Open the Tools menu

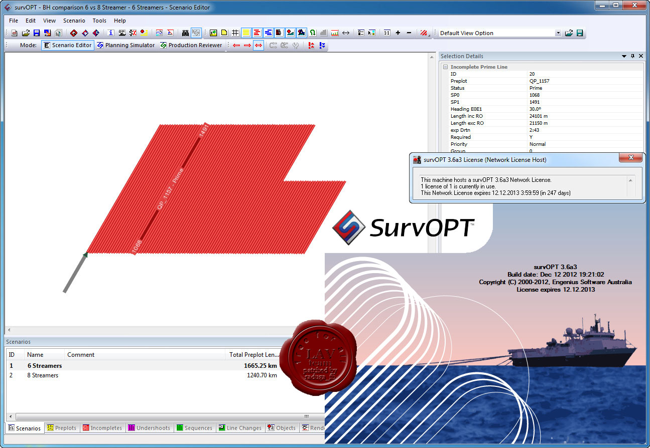pos(99,21)
